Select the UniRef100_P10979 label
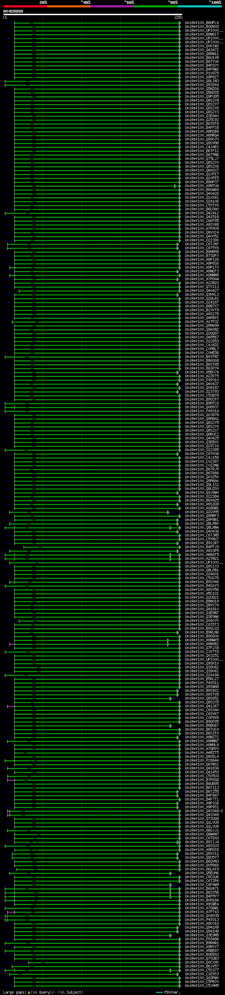 pyautogui.click(x=202, y=73)
